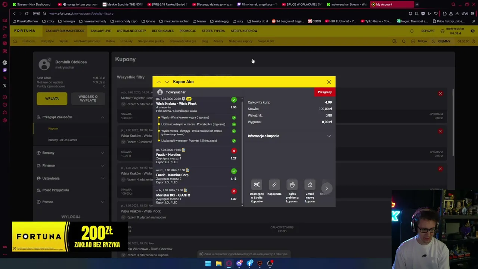This screenshot has width=478, height=269.
Task: Click the scrollbar of the coupon events list
Action: 242,152
